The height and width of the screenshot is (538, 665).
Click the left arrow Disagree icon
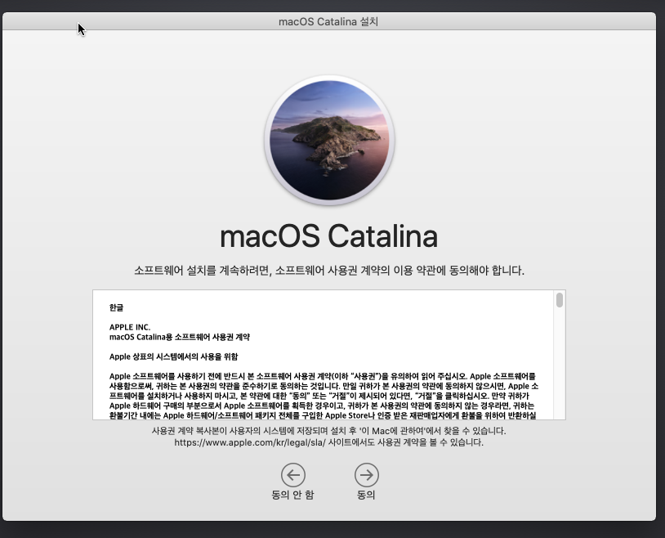(x=293, y=475)
